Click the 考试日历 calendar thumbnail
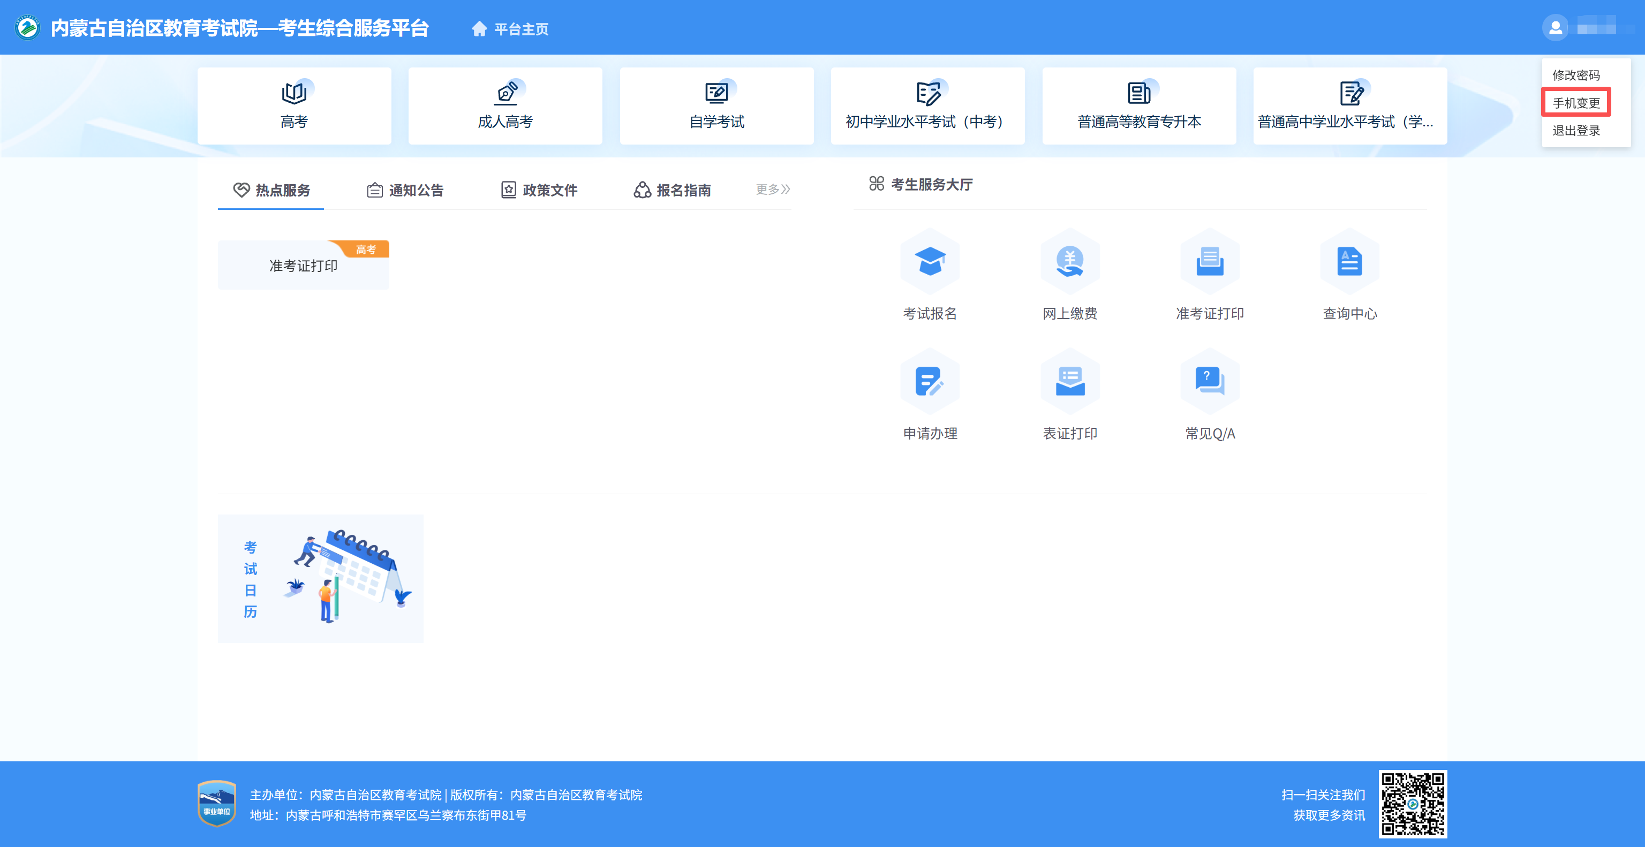The image size is (1645, 847). 320,578
